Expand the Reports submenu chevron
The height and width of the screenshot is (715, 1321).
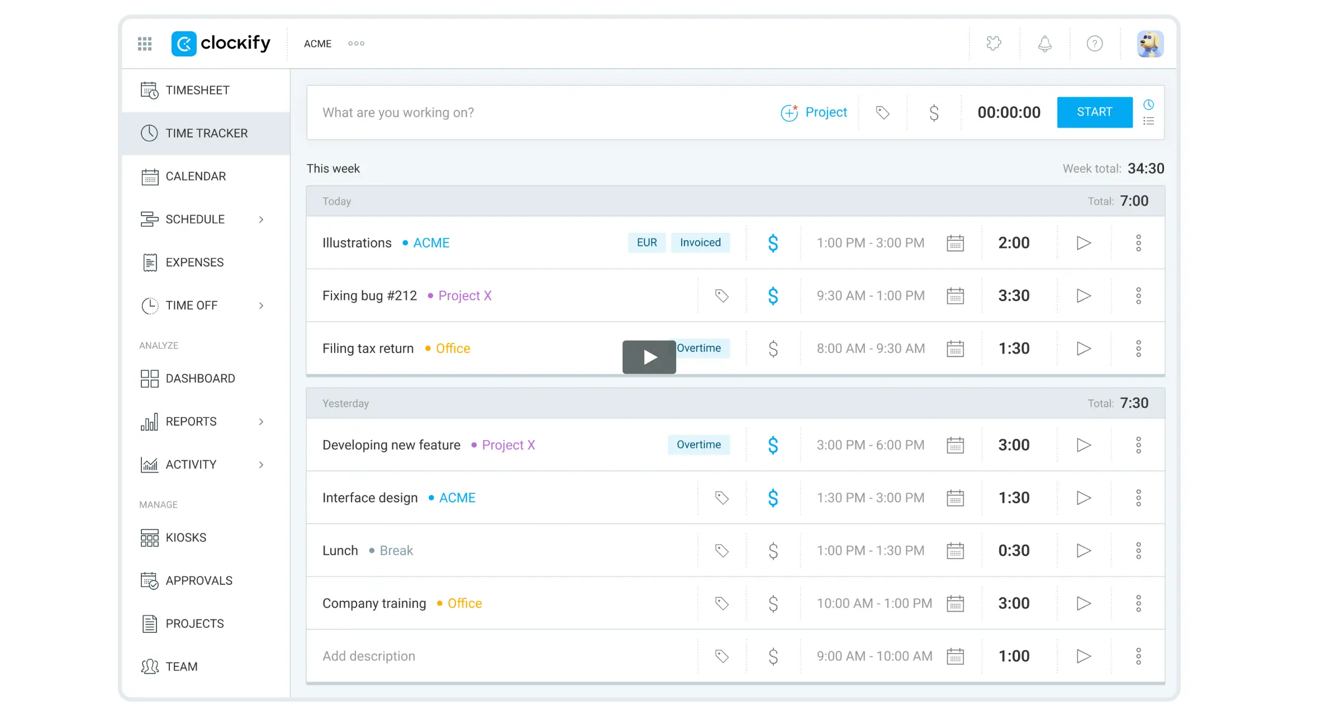point(261,422)
